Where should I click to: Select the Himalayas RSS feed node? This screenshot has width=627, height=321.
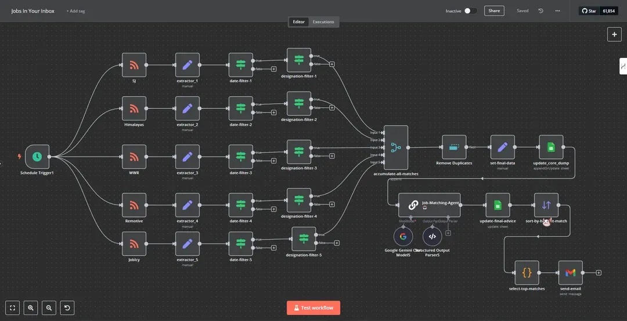[x=134, y=108]
